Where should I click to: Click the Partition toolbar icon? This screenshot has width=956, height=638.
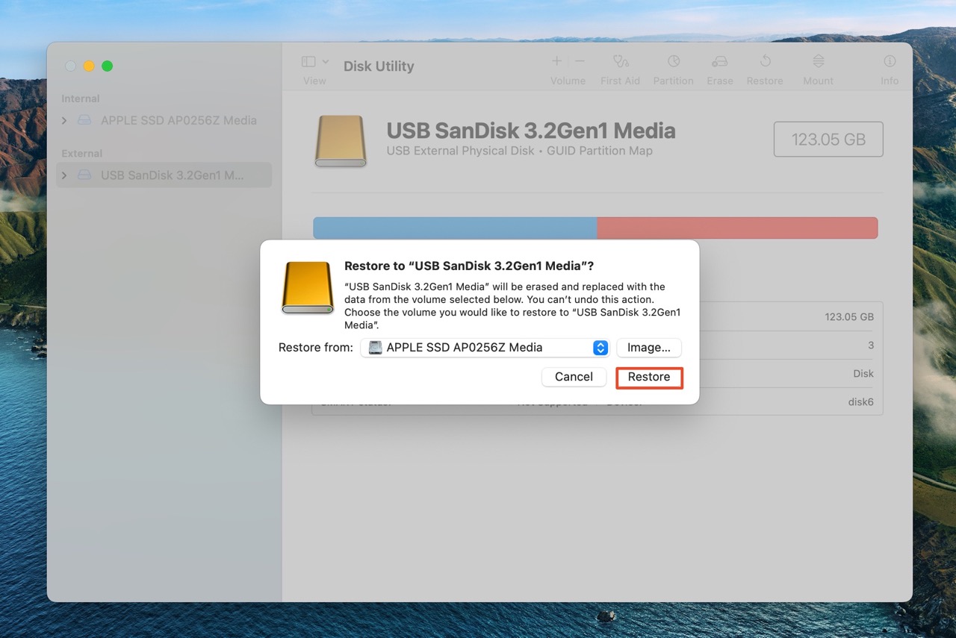coord(674,61)
